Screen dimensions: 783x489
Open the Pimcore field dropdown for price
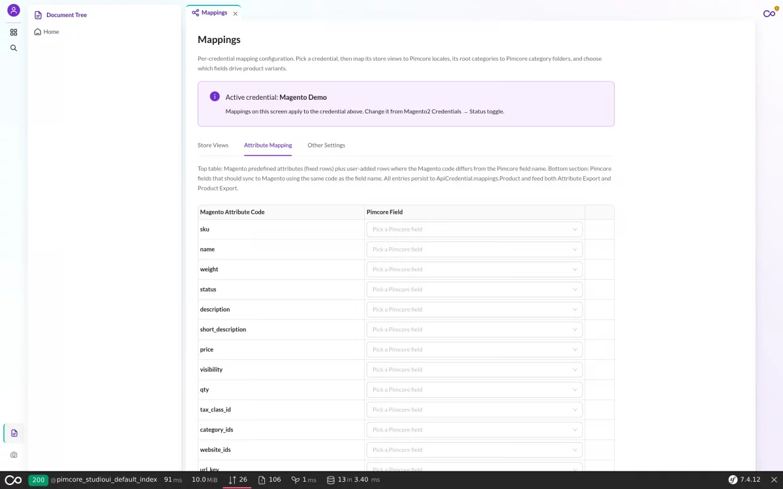click(474, 349)
